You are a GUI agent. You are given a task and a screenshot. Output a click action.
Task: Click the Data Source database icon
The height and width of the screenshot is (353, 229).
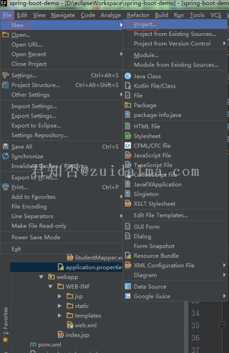tap(128, 286)
